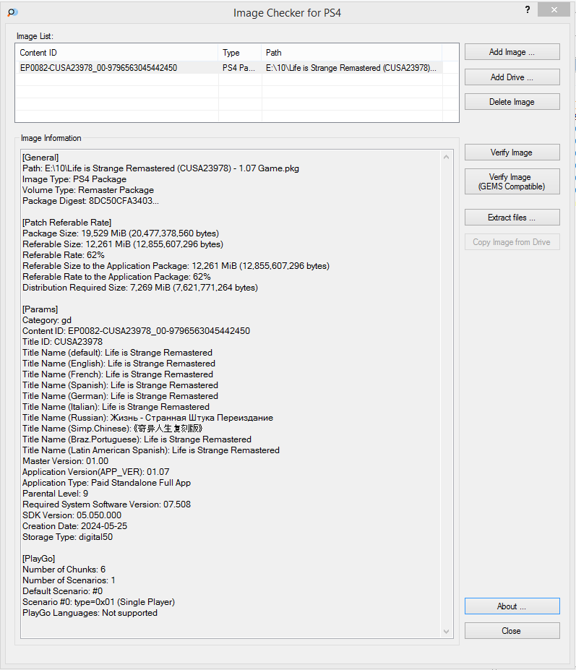Viewport: 576px width, 670px height.
Task: Click the scroll down arrow in Image Information
Action: [446, 632]
